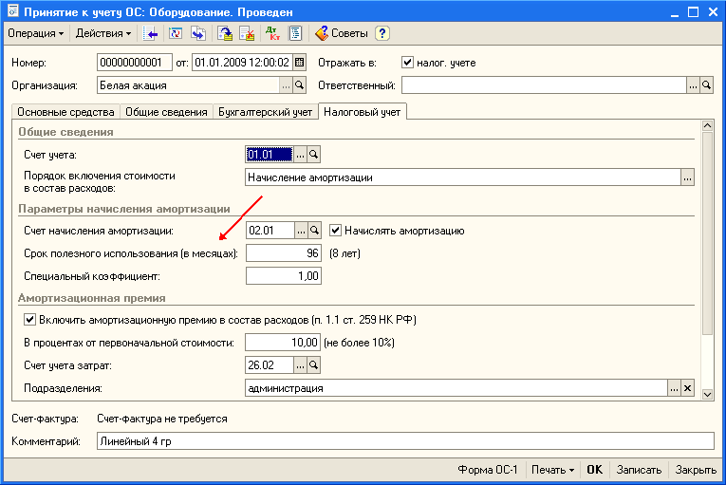Click useful life field with 96
This screenshot has height=485, width=726.
(x=284, y=253)
